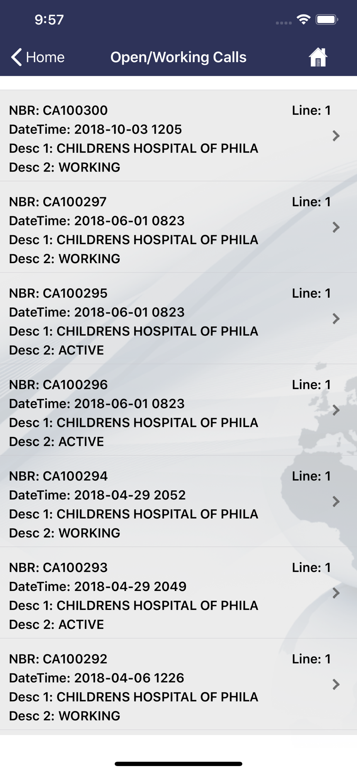
Task: Open the NBR: CA100300 call entry
Action: (x=178, y=136)
